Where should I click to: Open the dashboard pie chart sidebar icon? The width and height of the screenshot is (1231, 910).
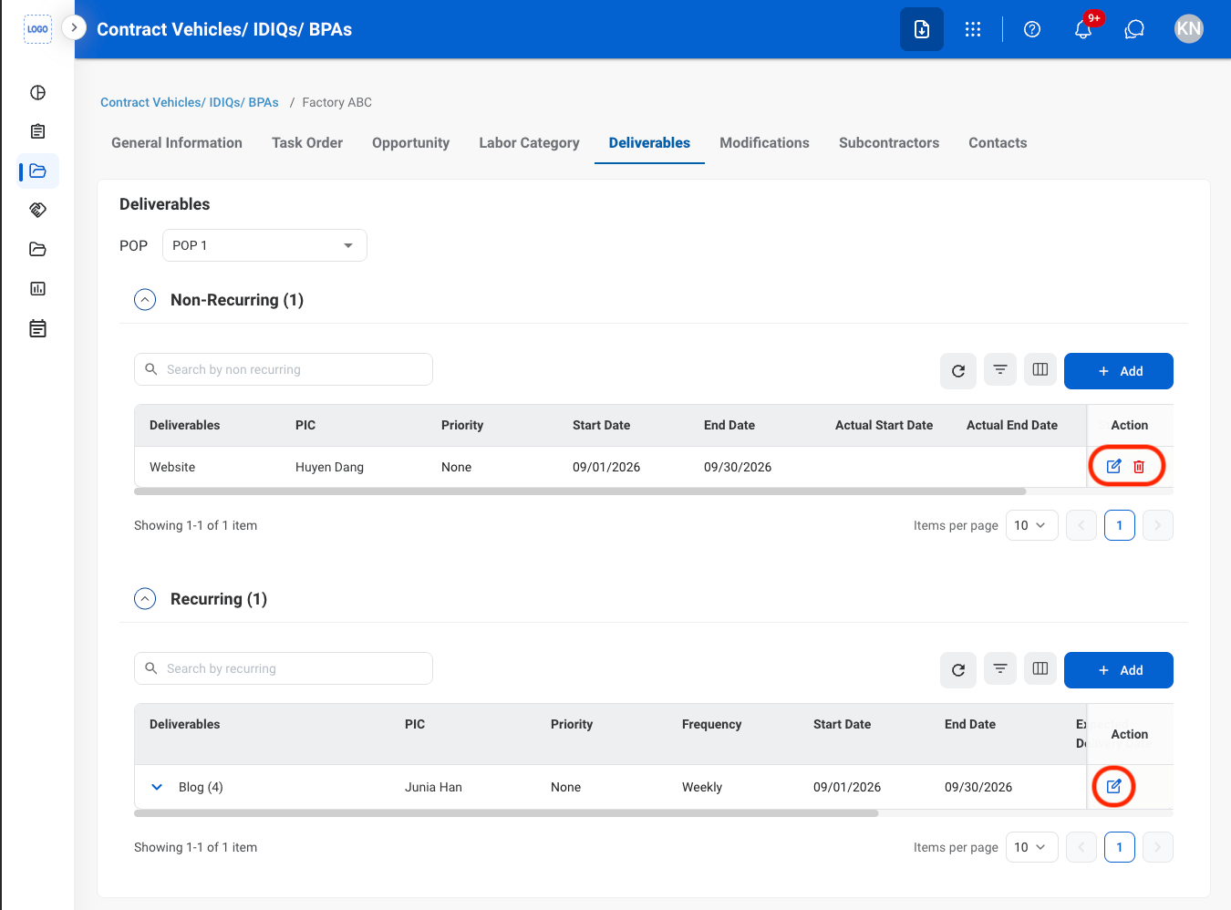point(37,92)
